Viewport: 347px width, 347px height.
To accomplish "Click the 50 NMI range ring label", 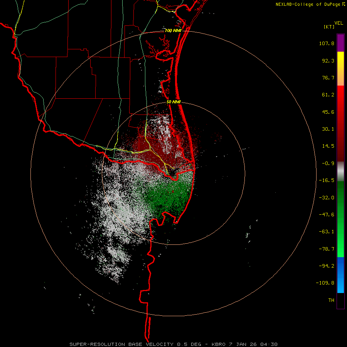I will pyautogui.click(x=174, y=102).
